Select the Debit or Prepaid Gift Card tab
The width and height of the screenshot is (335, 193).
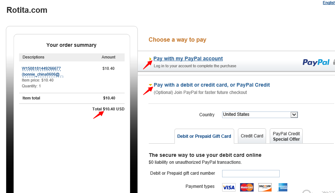[204, 136]
